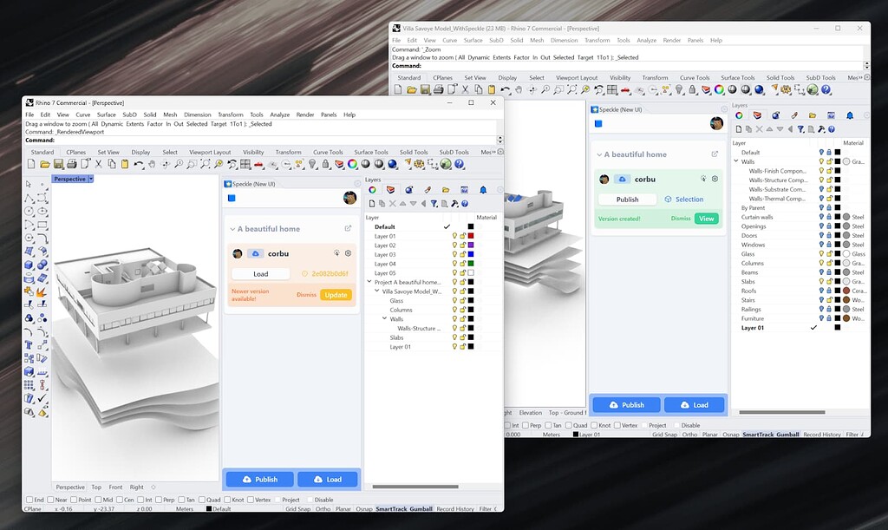Open toolbar tabs options gear in front window
The width and height of the screenshot is (888, 530).
[x=500, y=152]
